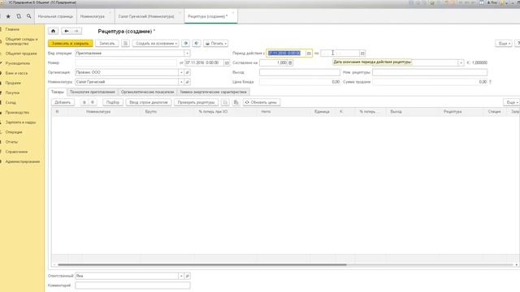Open calculator in Составлено на field
Screen dimensions: 520x292
[290, 62]
